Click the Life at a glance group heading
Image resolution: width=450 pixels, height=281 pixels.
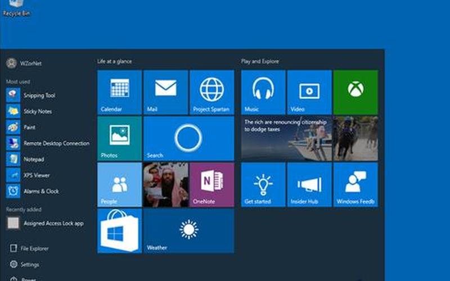tap(115, 61)
